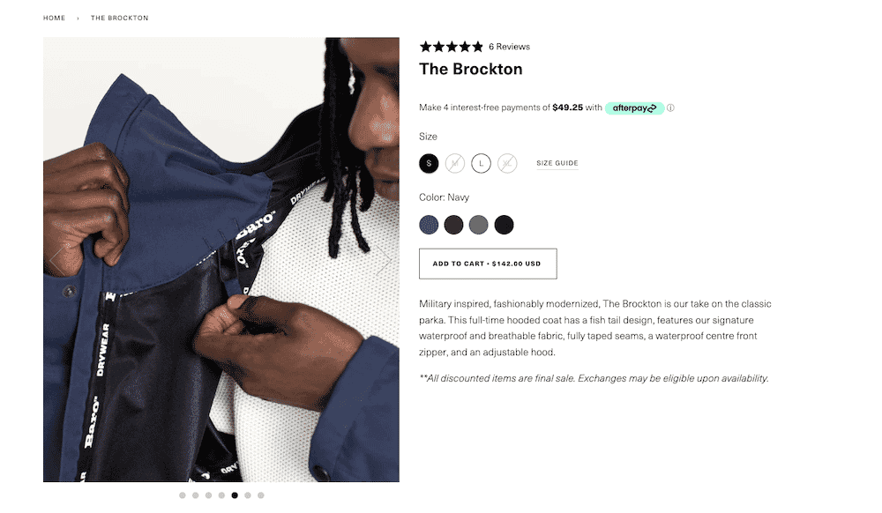
Task: Jump to first image carousel dot
Action: pyautogui.click(x=183, y=495)
